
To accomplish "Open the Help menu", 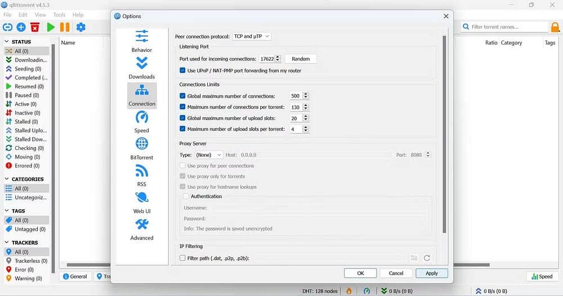I will (78, 15).
